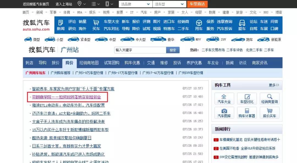
Task: Open article 日系三剑客大赏
Action: pyautogui.click(x=67, y=146)
